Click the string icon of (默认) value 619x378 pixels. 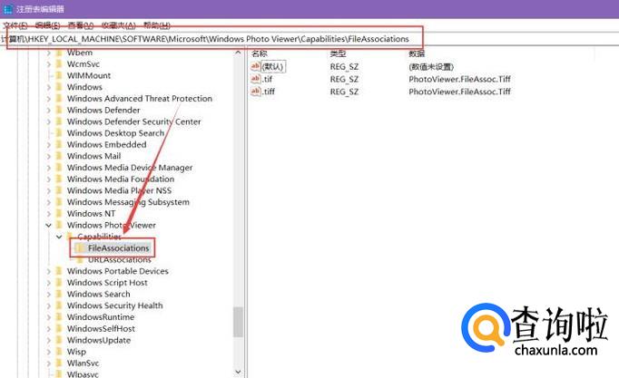pos(256,66)
